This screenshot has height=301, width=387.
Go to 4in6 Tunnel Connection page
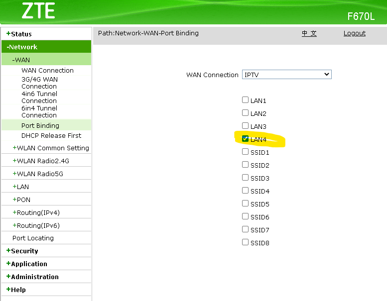(39, 97)
